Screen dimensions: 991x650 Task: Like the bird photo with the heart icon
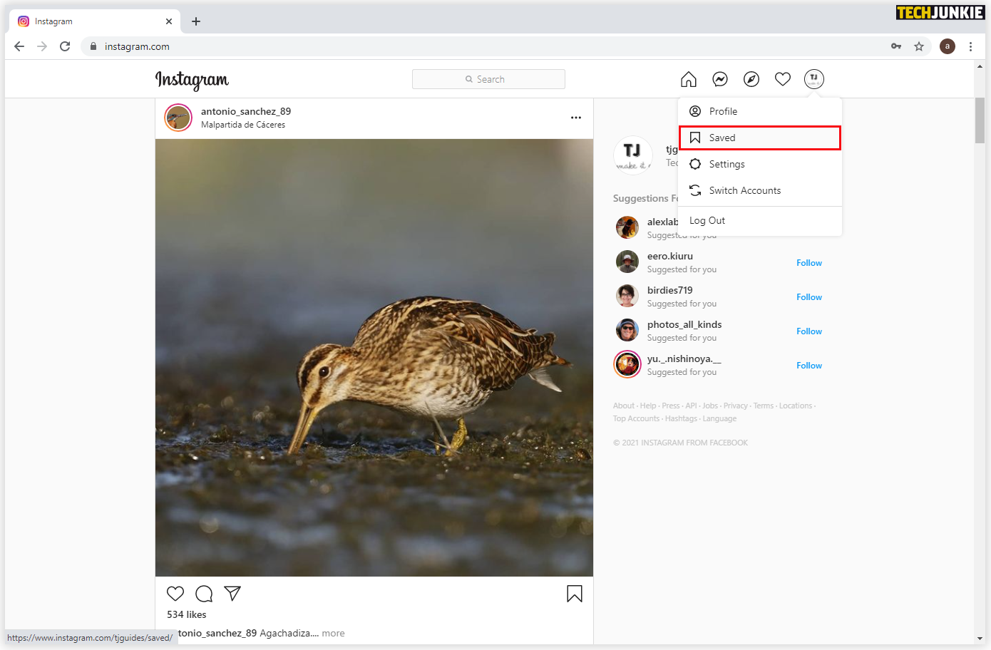[x=175, y=593]
